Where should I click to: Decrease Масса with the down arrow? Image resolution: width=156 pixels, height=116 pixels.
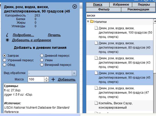point(46,81)
